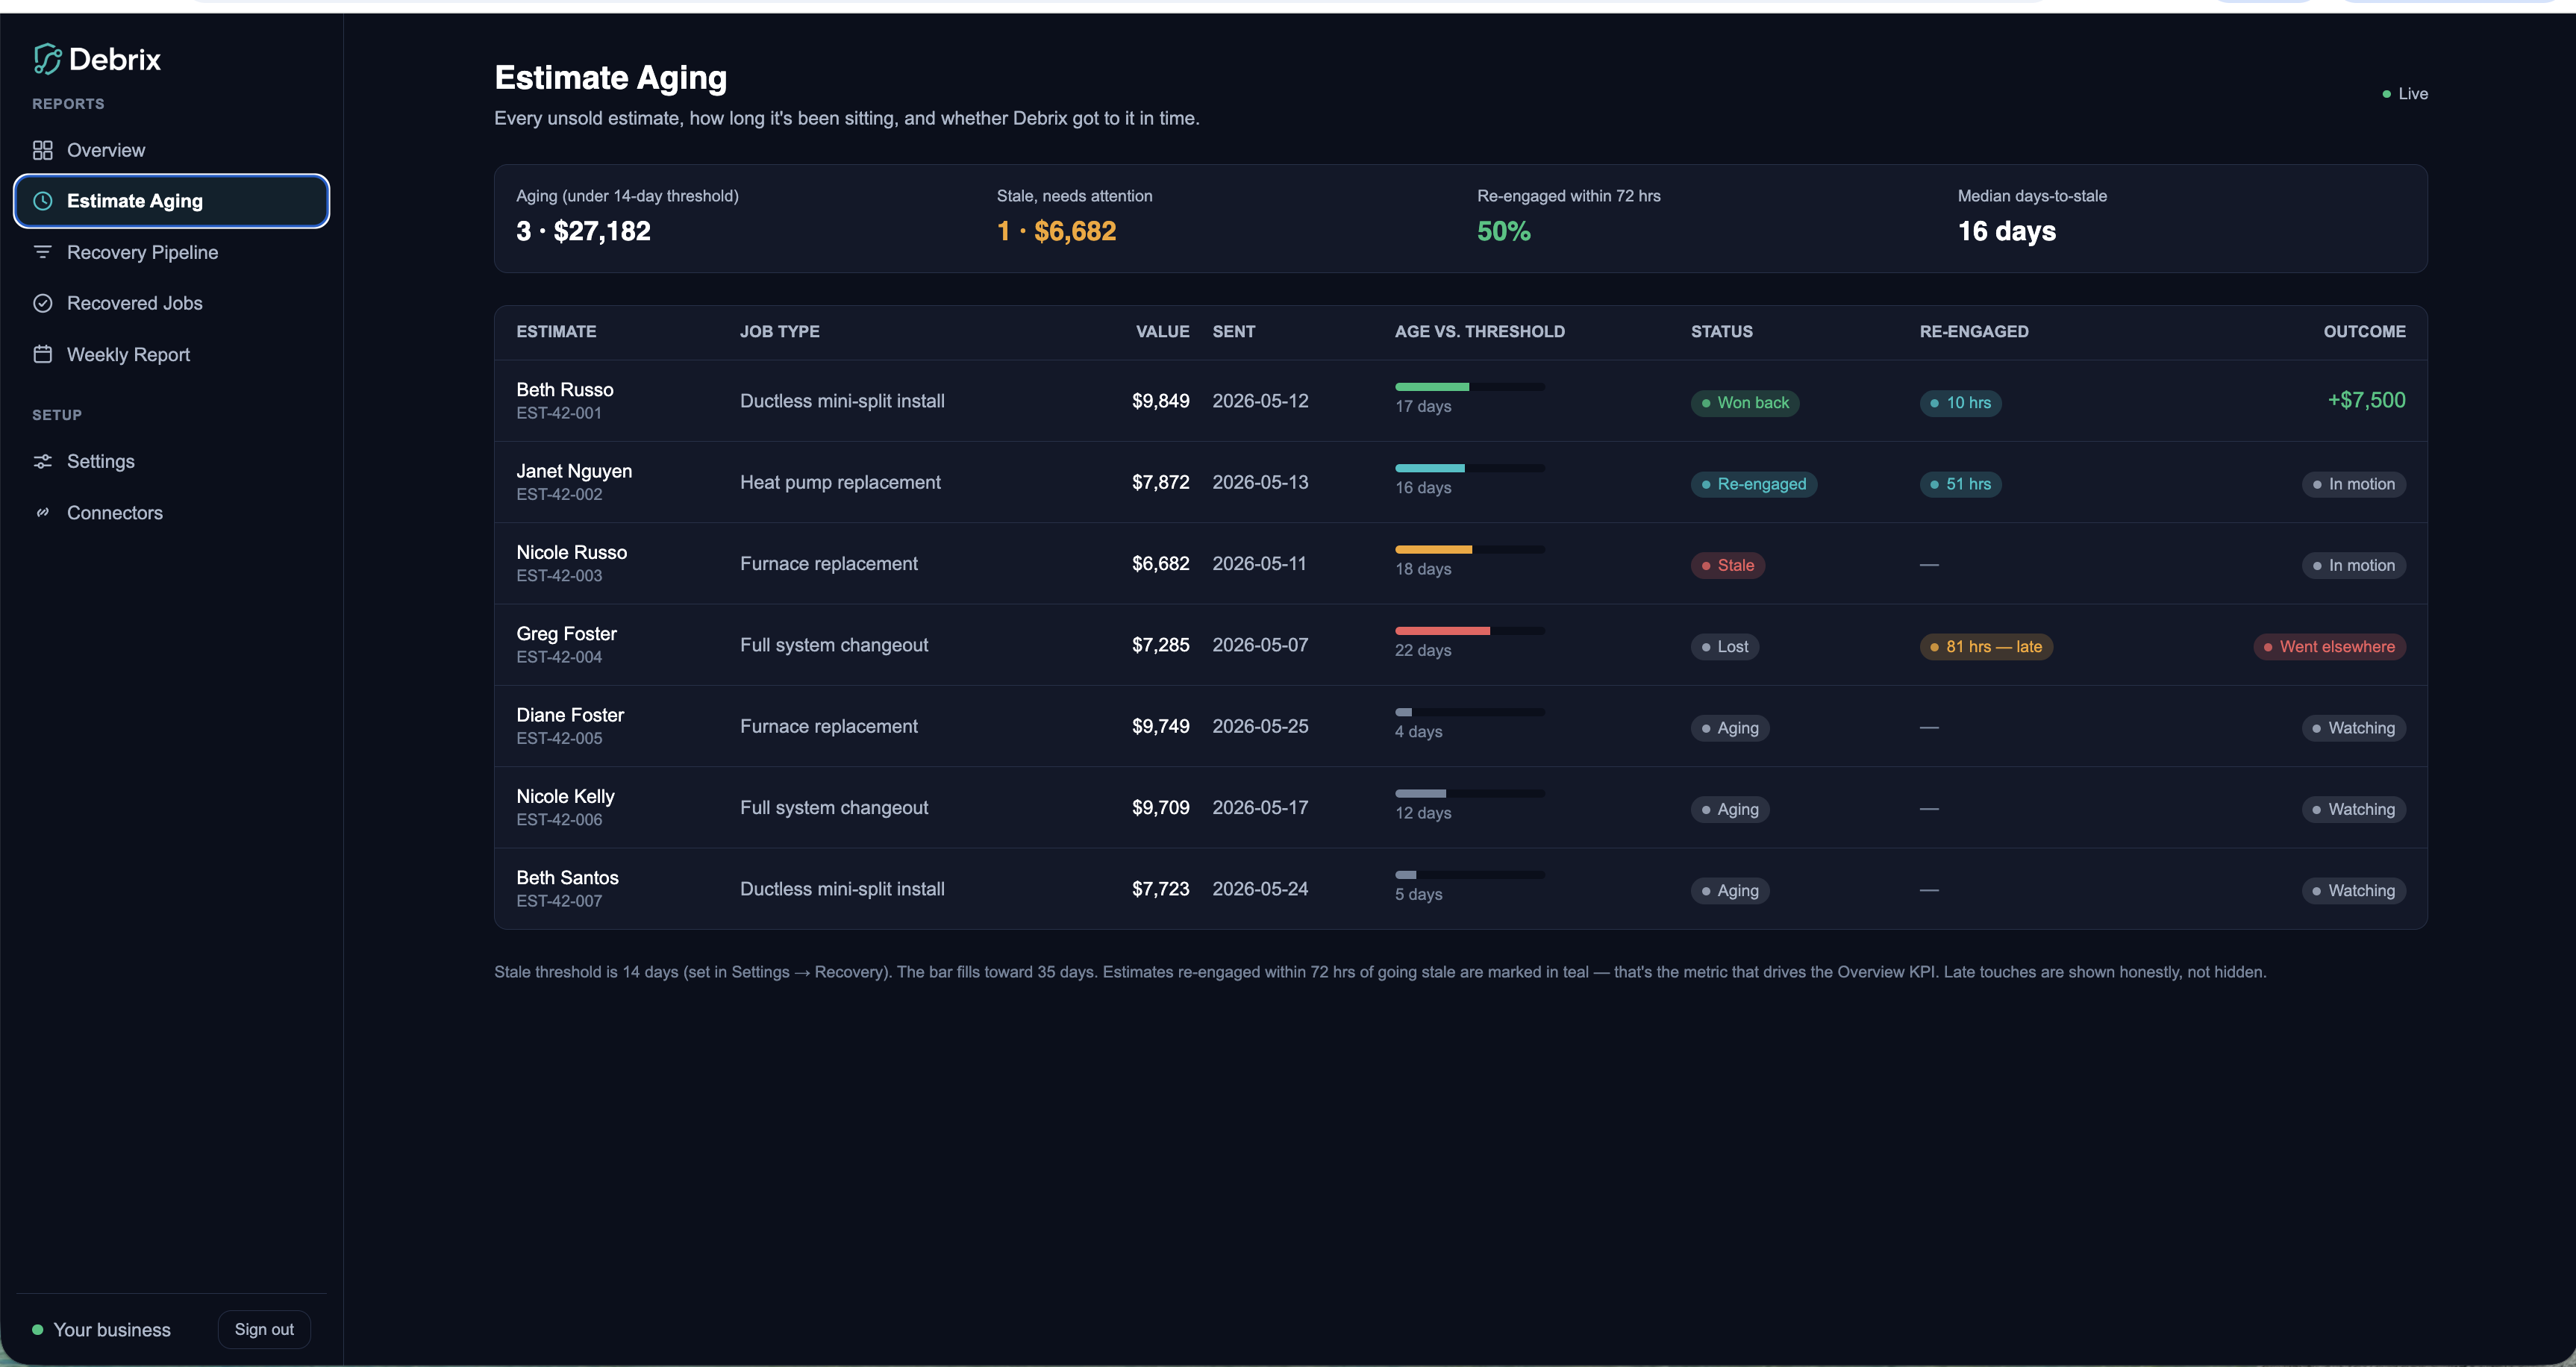
Task: Click the Your business account label
Action: click(x=112, y=1330)
